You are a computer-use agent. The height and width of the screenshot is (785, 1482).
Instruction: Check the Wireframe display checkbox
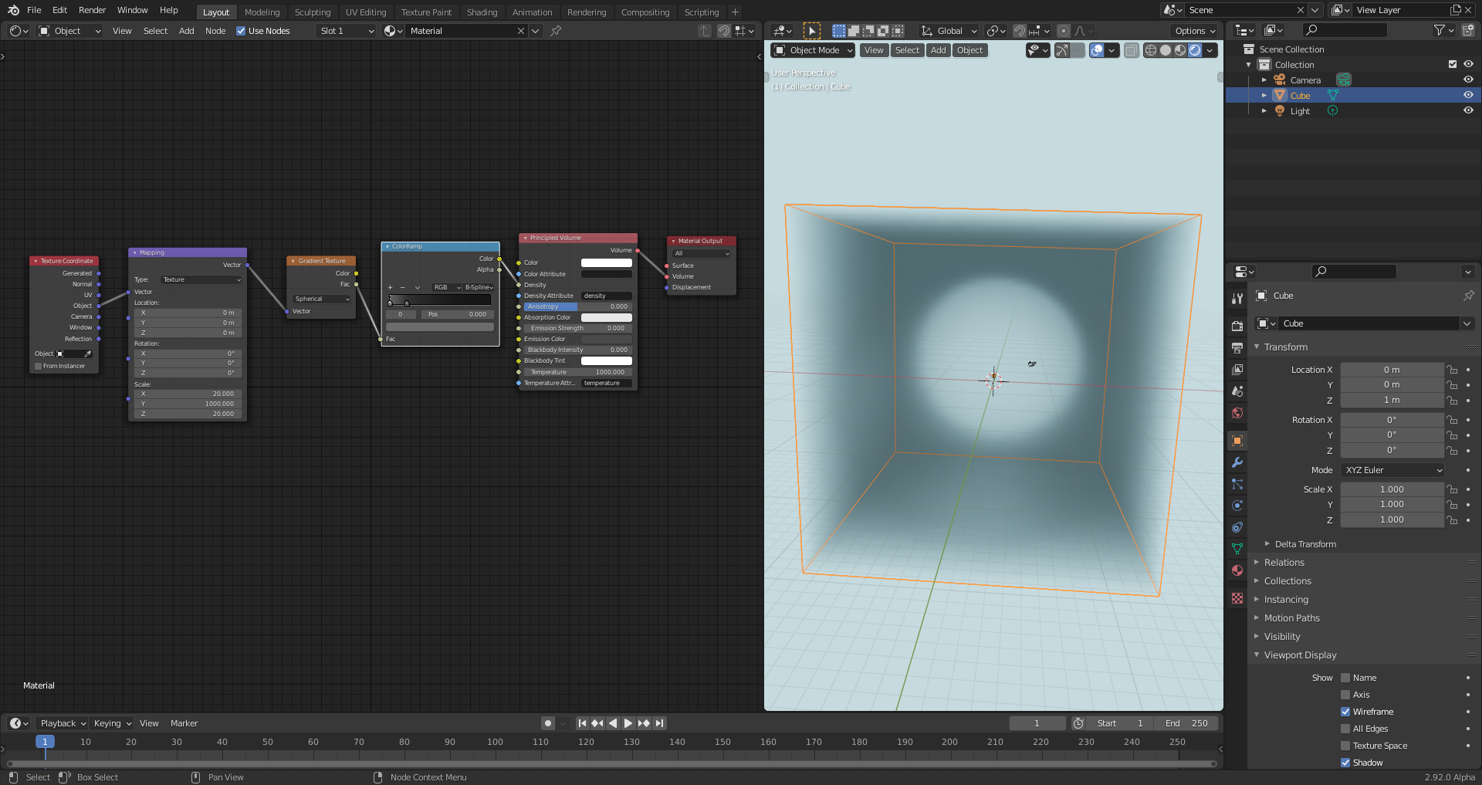1345,712
